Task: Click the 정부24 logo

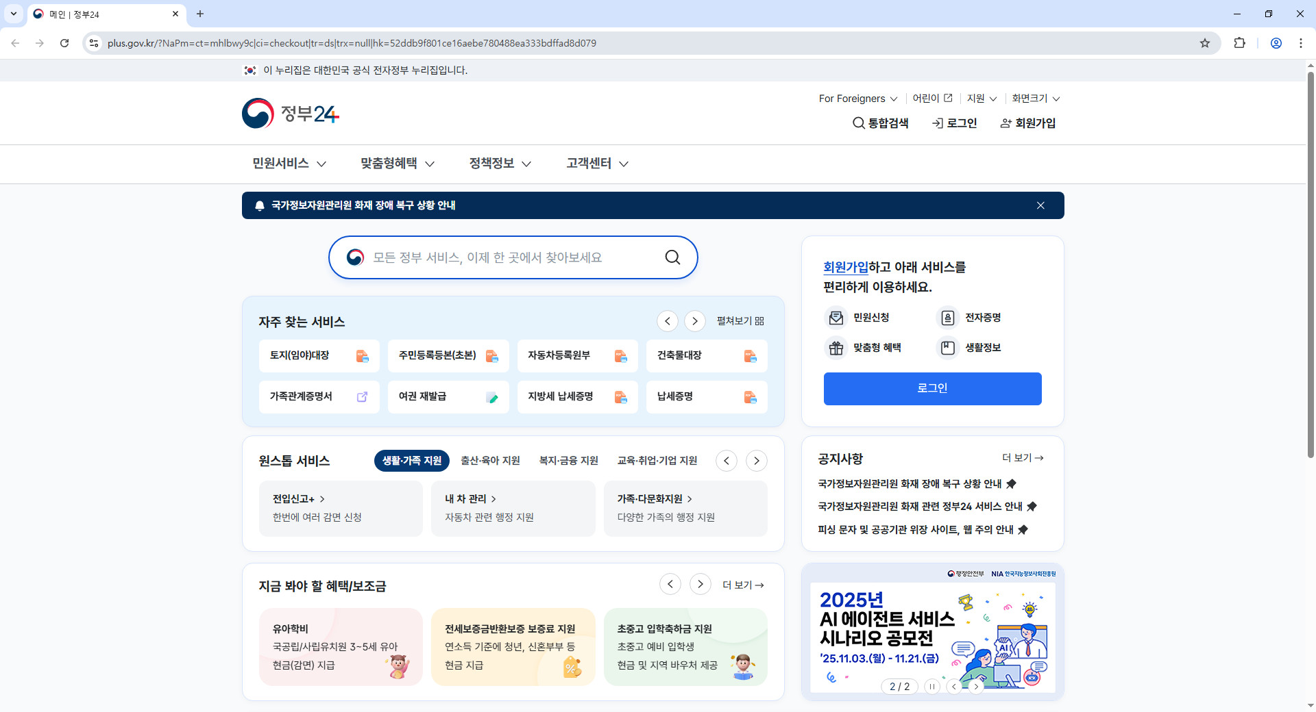Action: point(291,113)
